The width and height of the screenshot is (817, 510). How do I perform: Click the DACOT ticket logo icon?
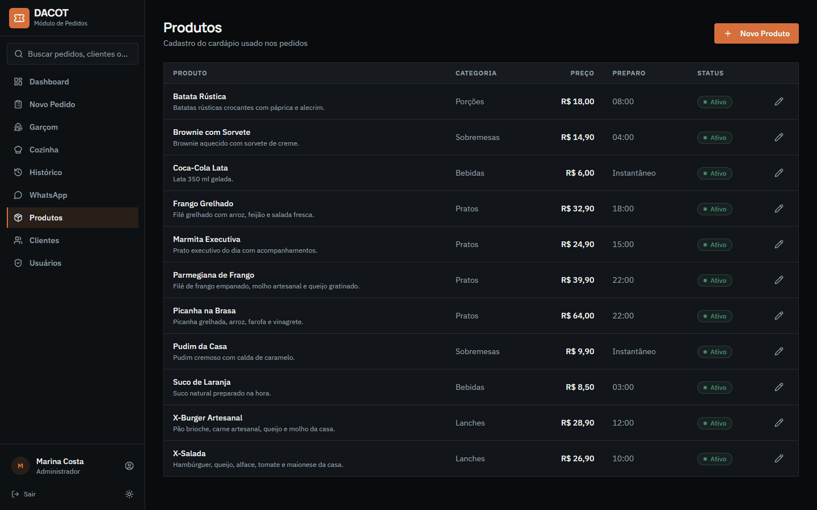coord(19,18)
